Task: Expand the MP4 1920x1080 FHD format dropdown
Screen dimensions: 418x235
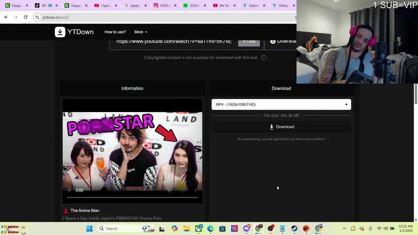Action: (x=281, y=104)
